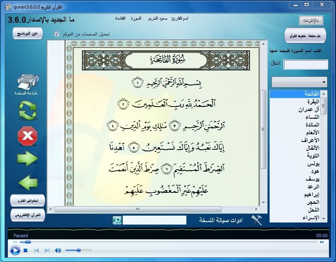Stop the audio playback
This screenshot has width=336, height=262.
(26, 250)
